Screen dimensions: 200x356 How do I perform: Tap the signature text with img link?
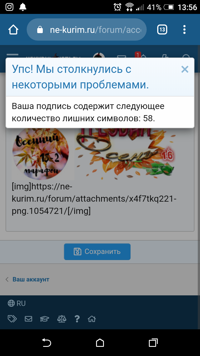94,199
